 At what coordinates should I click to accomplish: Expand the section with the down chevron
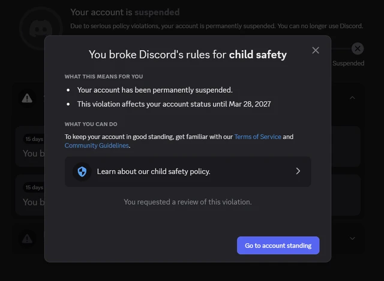pos(352,238)
